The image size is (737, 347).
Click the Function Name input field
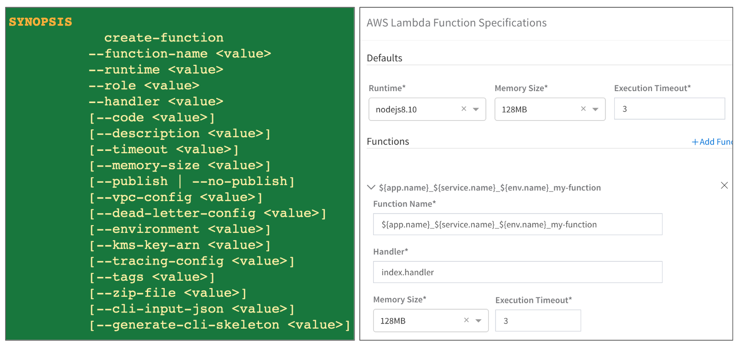tap(518, 224)
